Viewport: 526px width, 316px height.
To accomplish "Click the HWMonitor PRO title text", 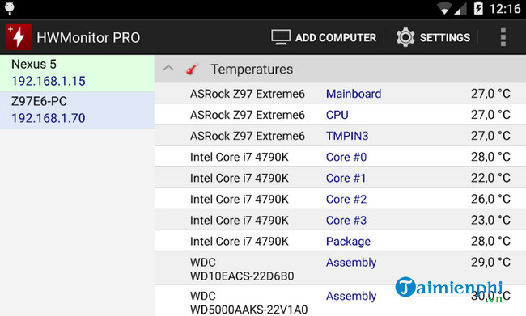I will click(x=88, y=37).
